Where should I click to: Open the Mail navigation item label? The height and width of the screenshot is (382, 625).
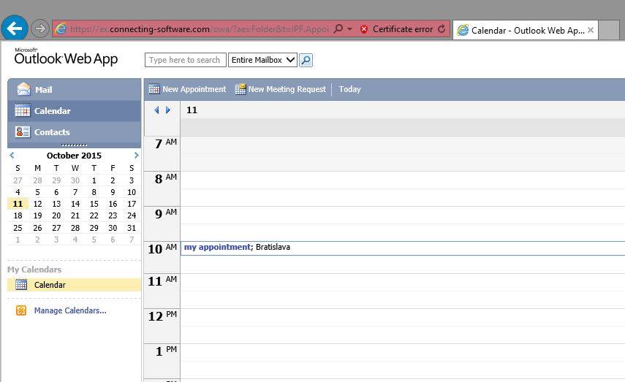43,90
